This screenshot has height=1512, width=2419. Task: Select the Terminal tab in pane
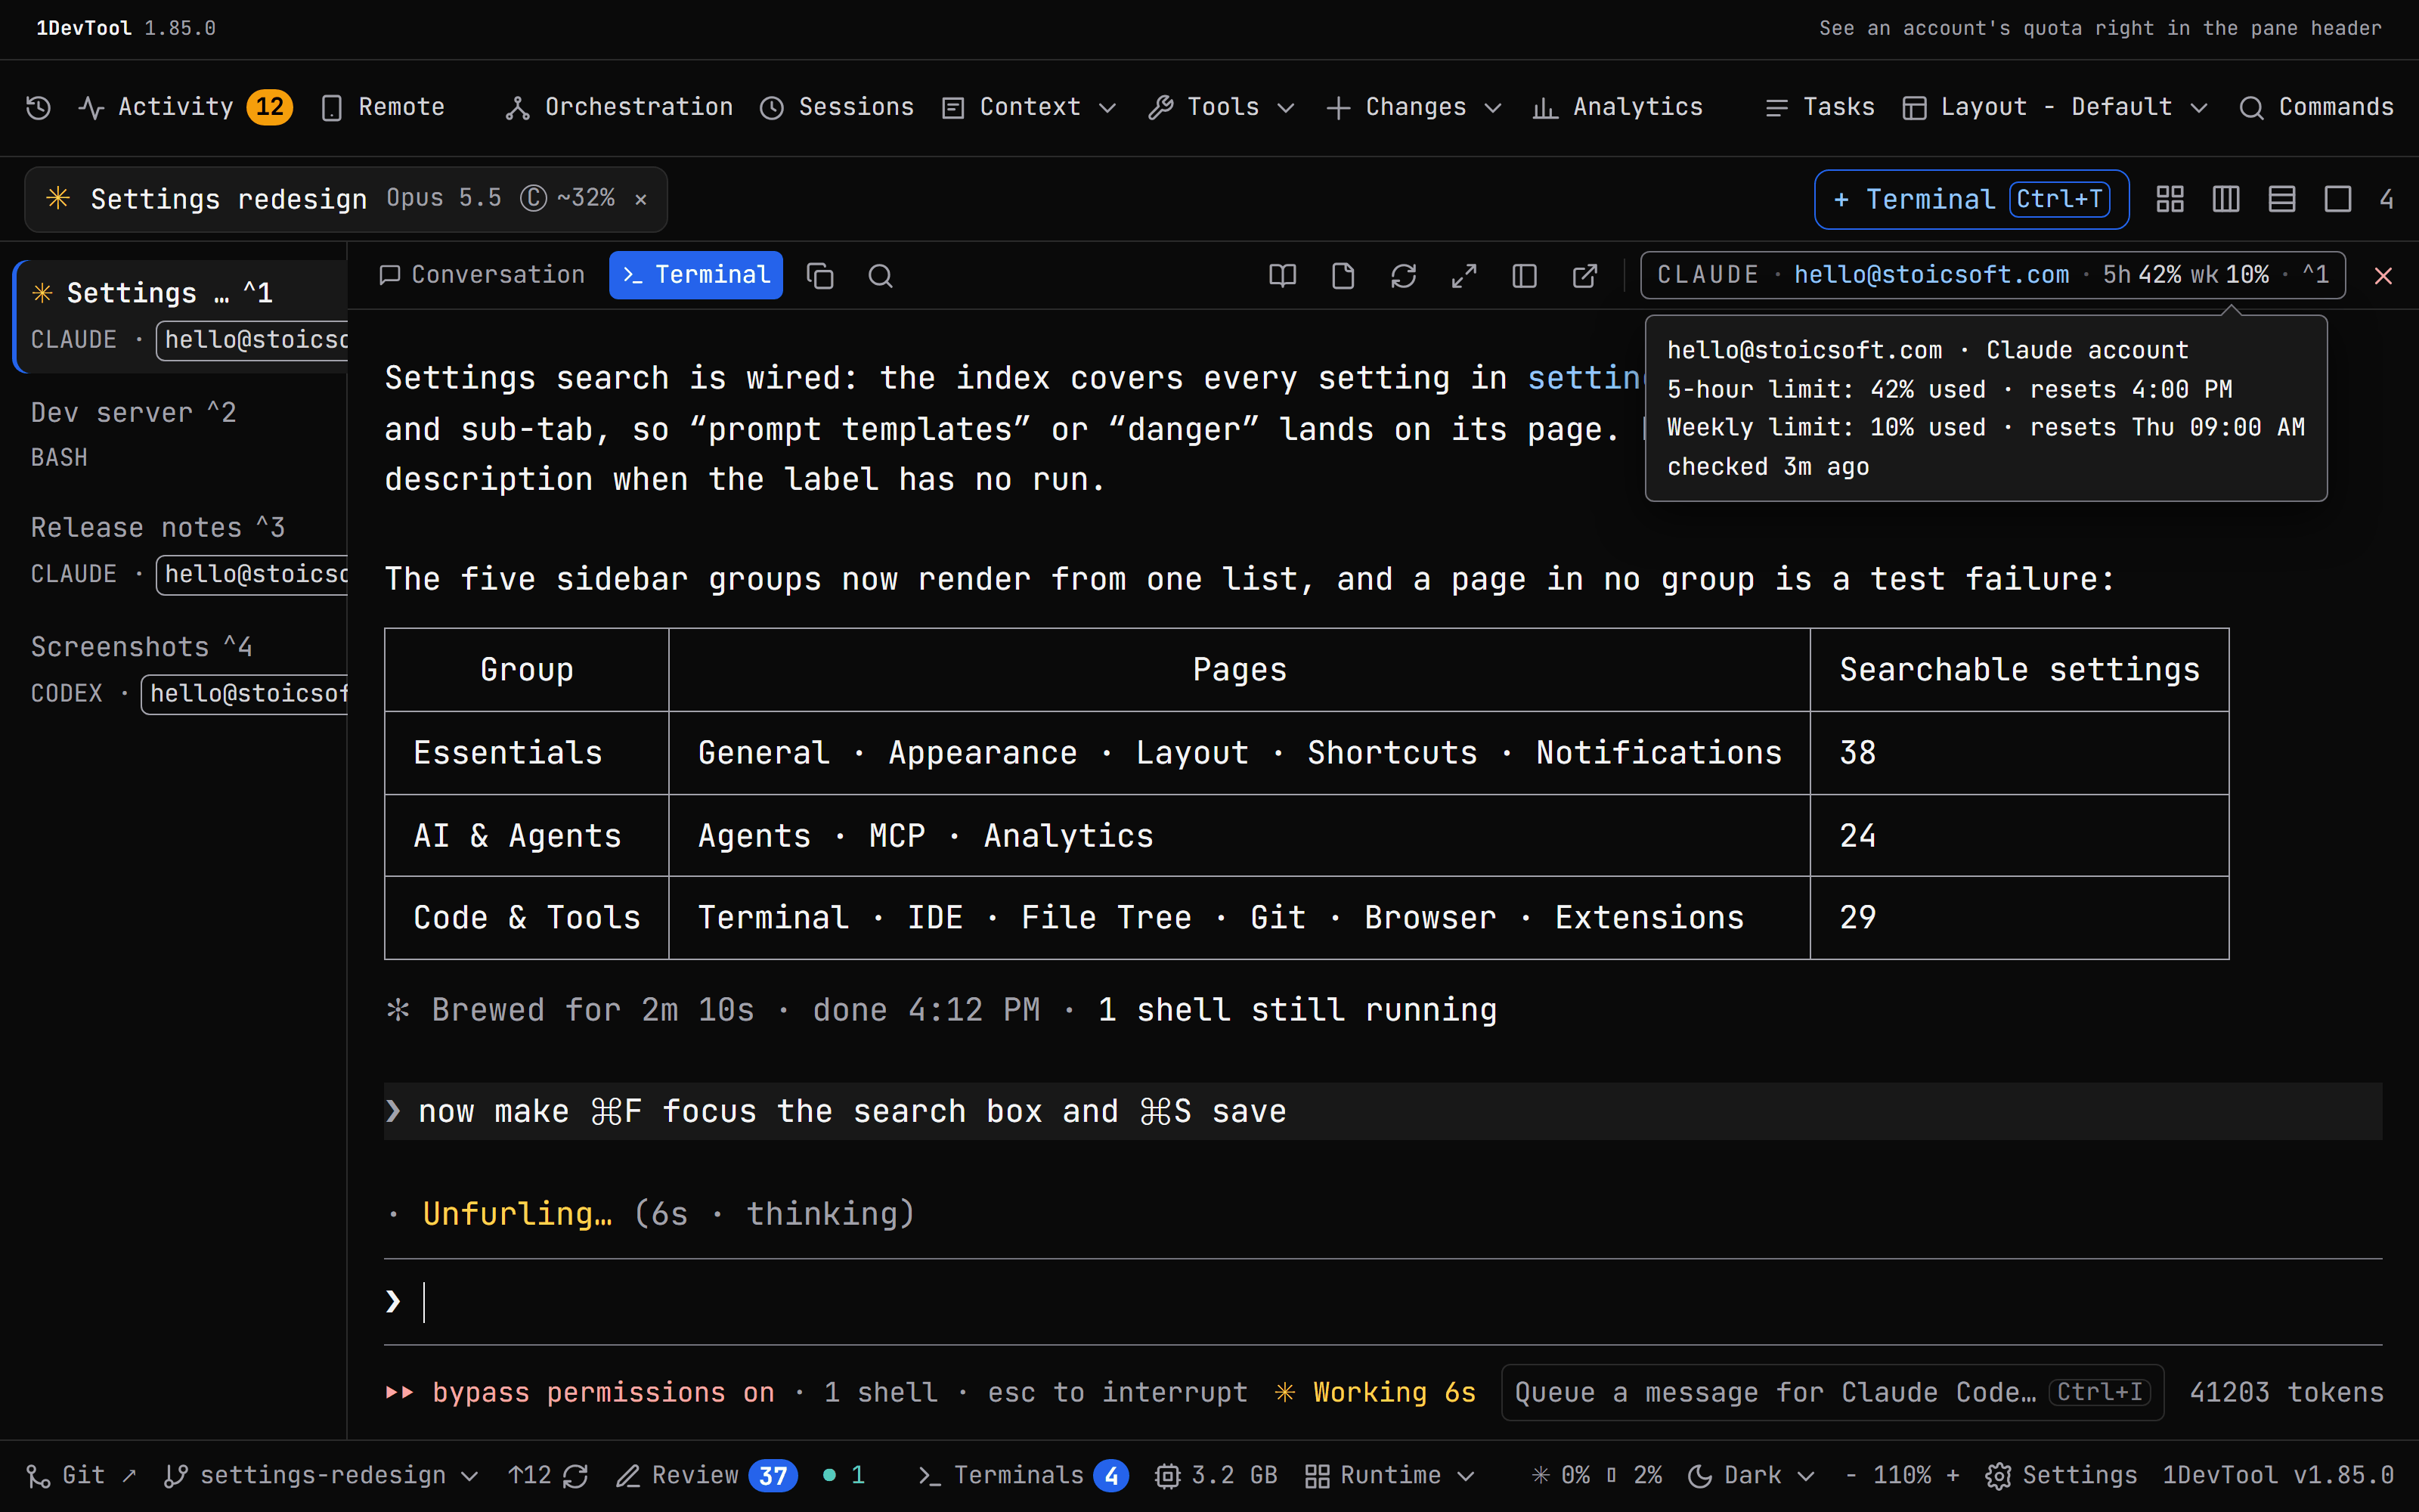695,275
